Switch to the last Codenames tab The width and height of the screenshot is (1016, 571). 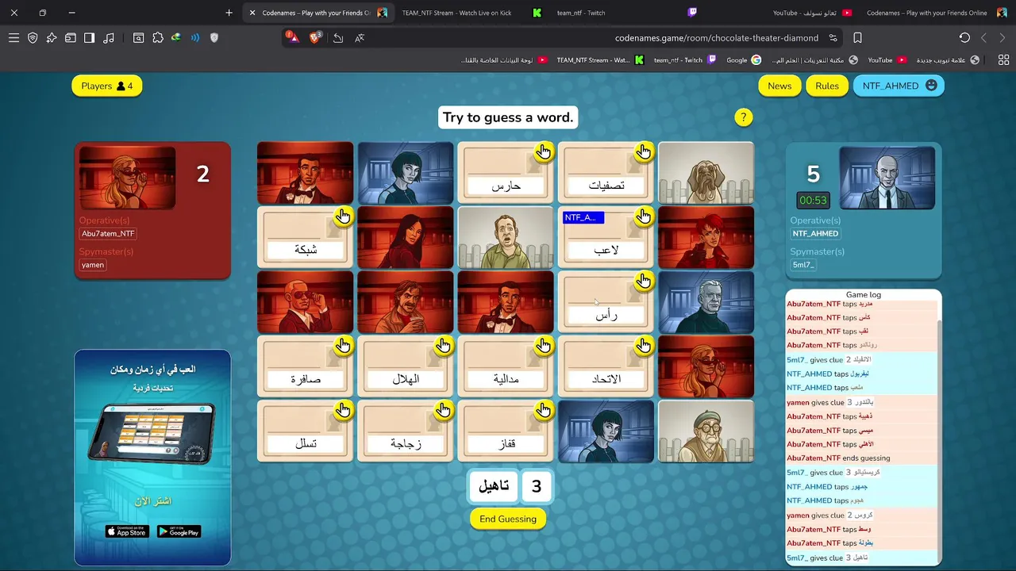[x=937, y=13]
